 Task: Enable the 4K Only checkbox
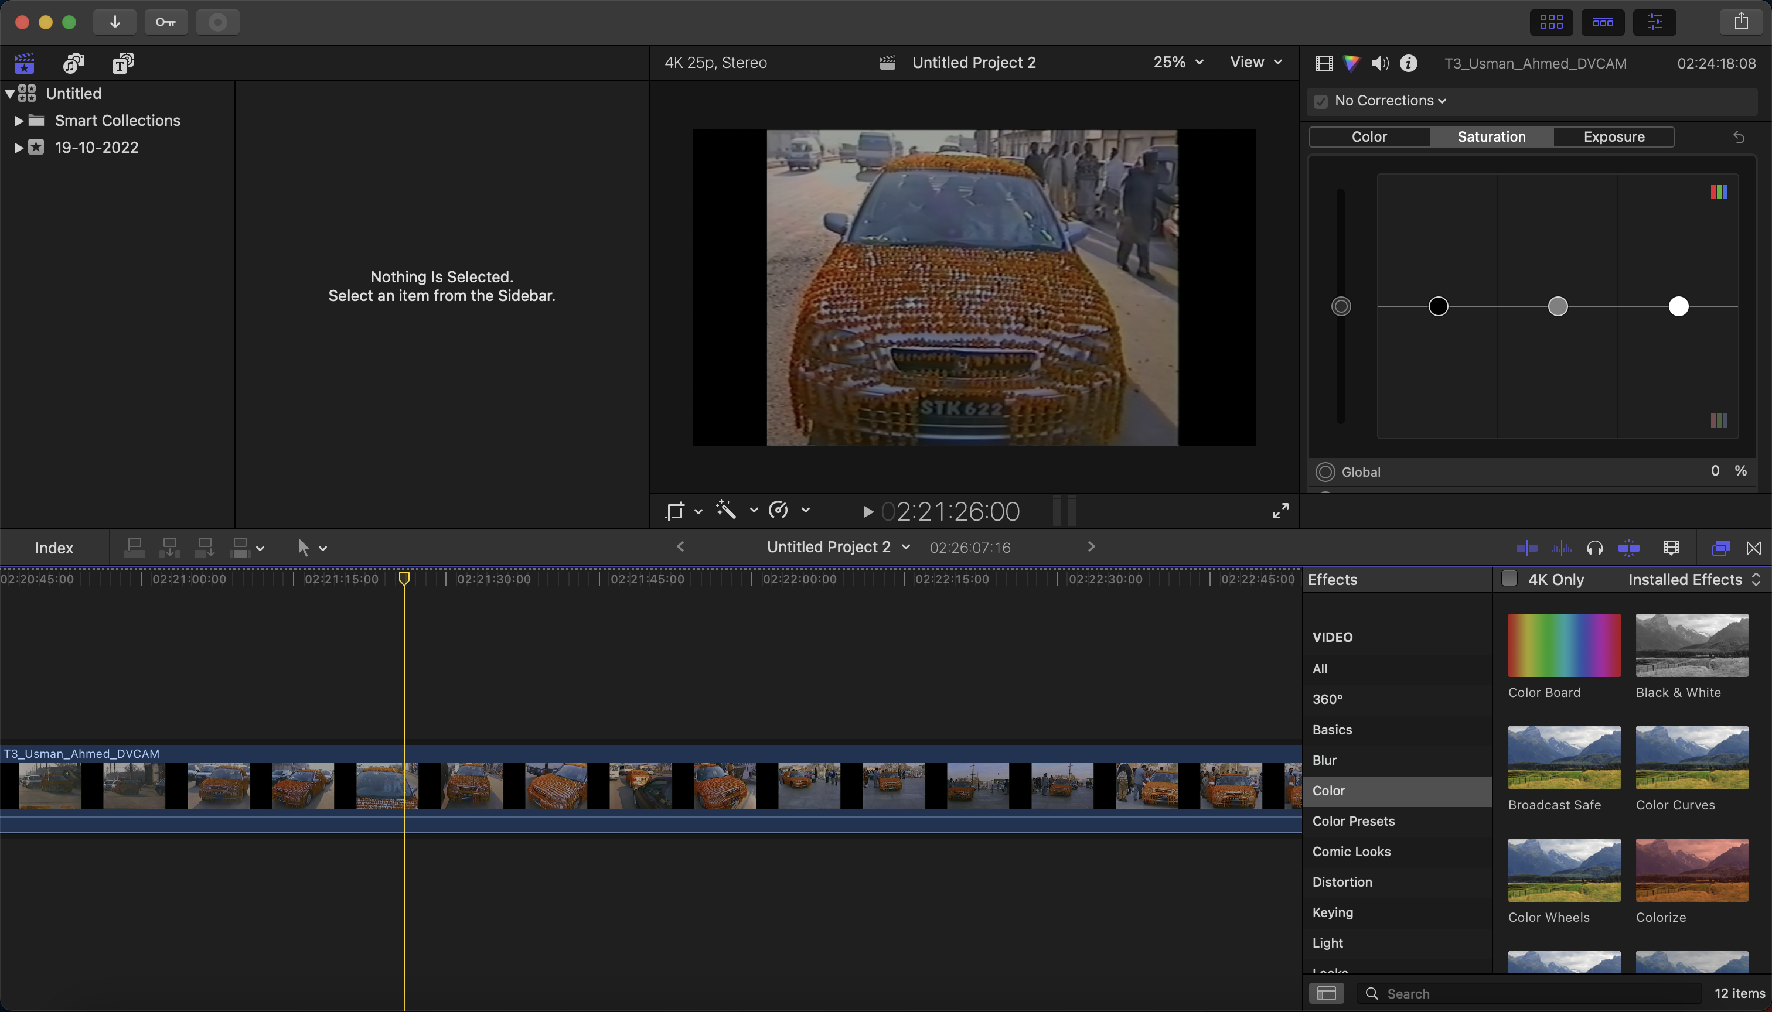(1509, 579)
